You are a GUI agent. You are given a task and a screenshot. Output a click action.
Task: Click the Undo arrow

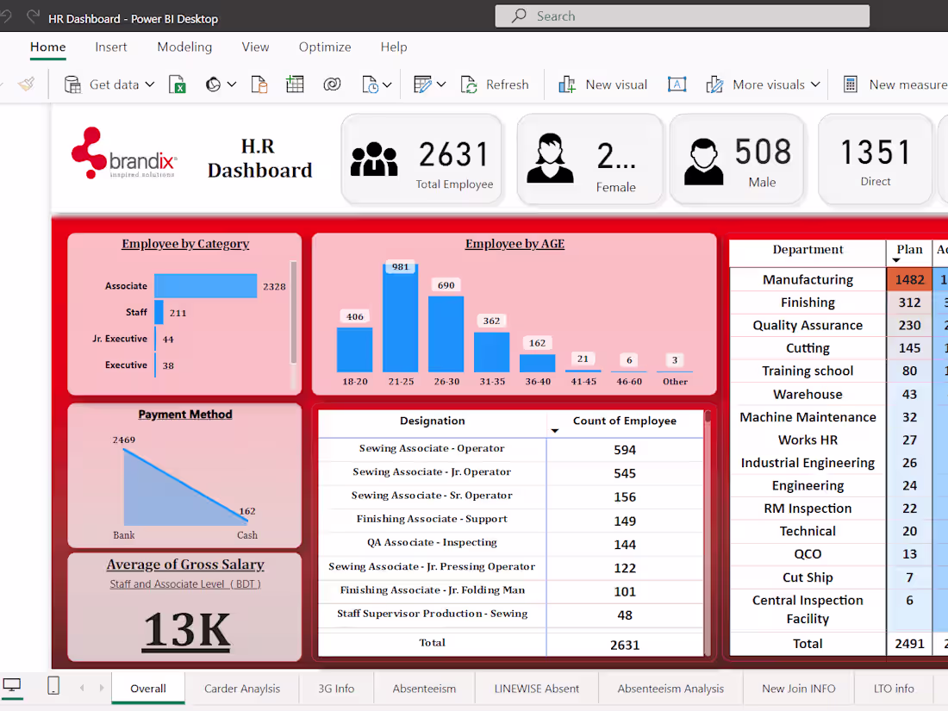pyautogui.click(x=8, y=16)
